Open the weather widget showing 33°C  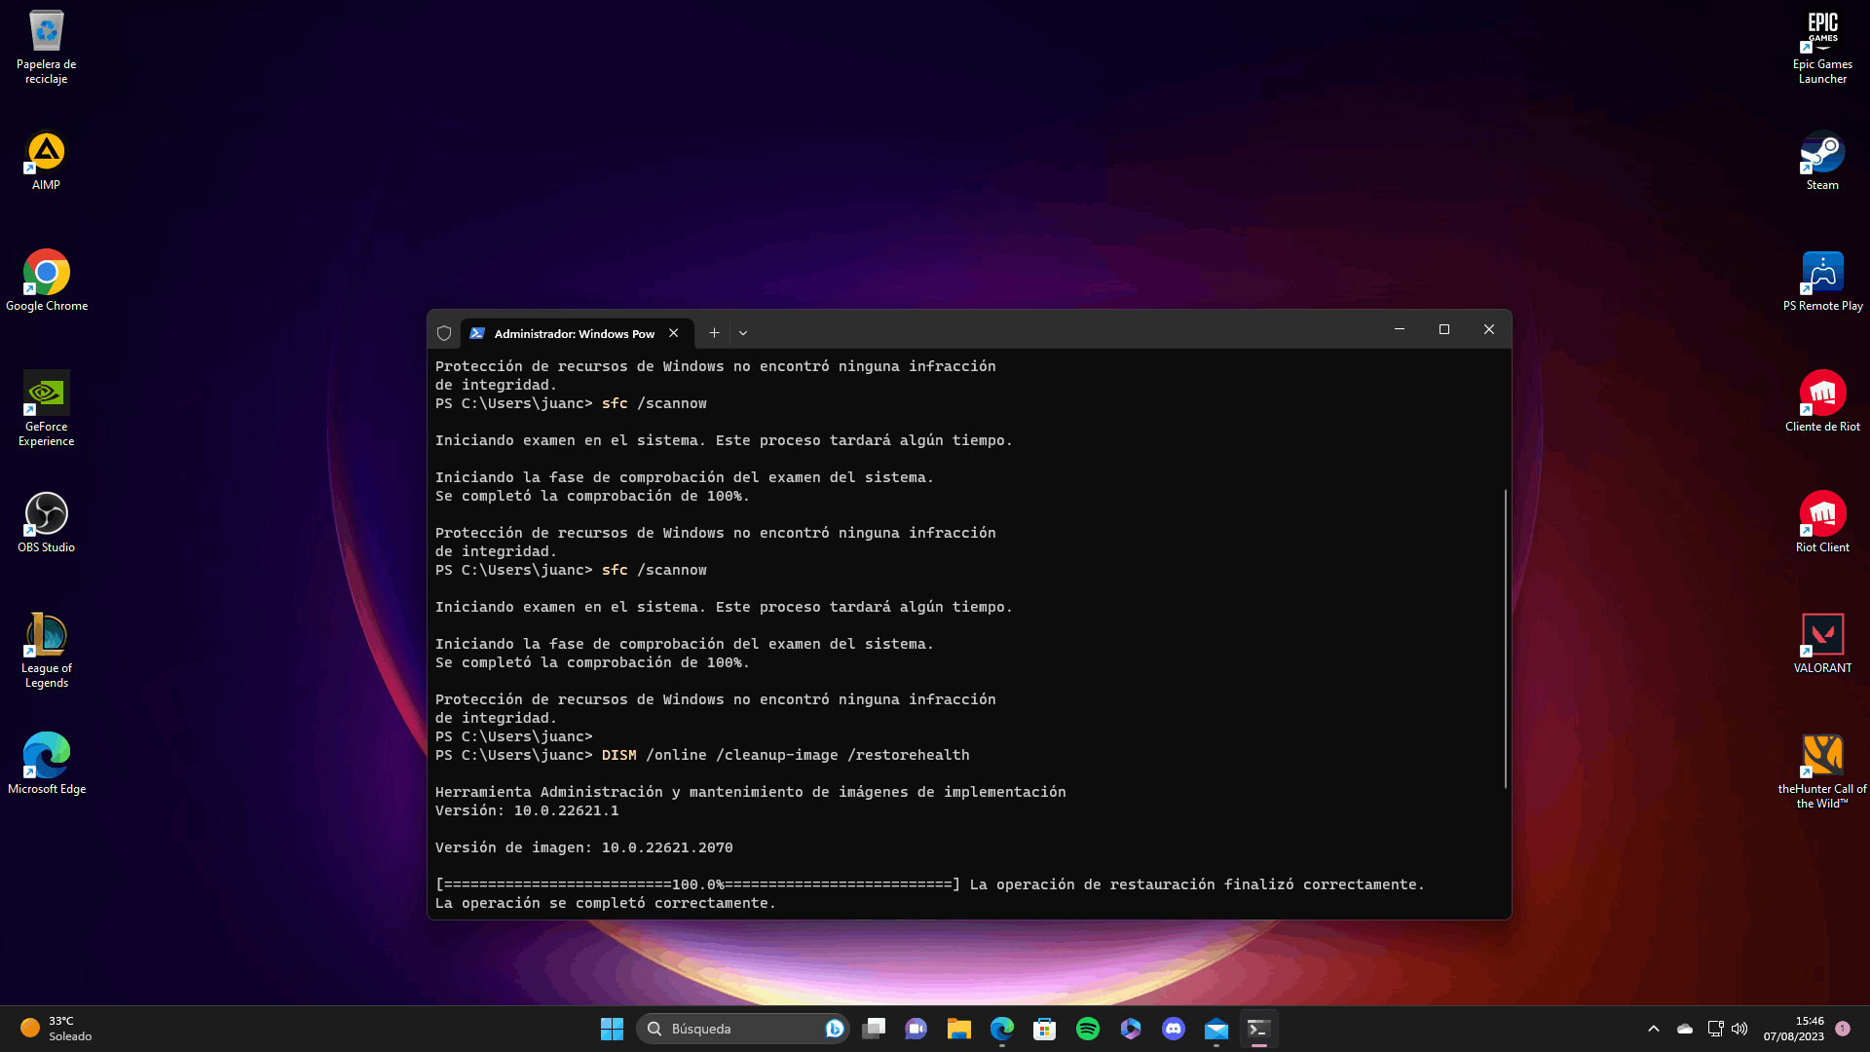(x=56, y=1029)
